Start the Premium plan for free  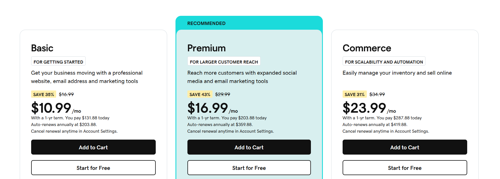pyautogui.click(x=249, y=168)
